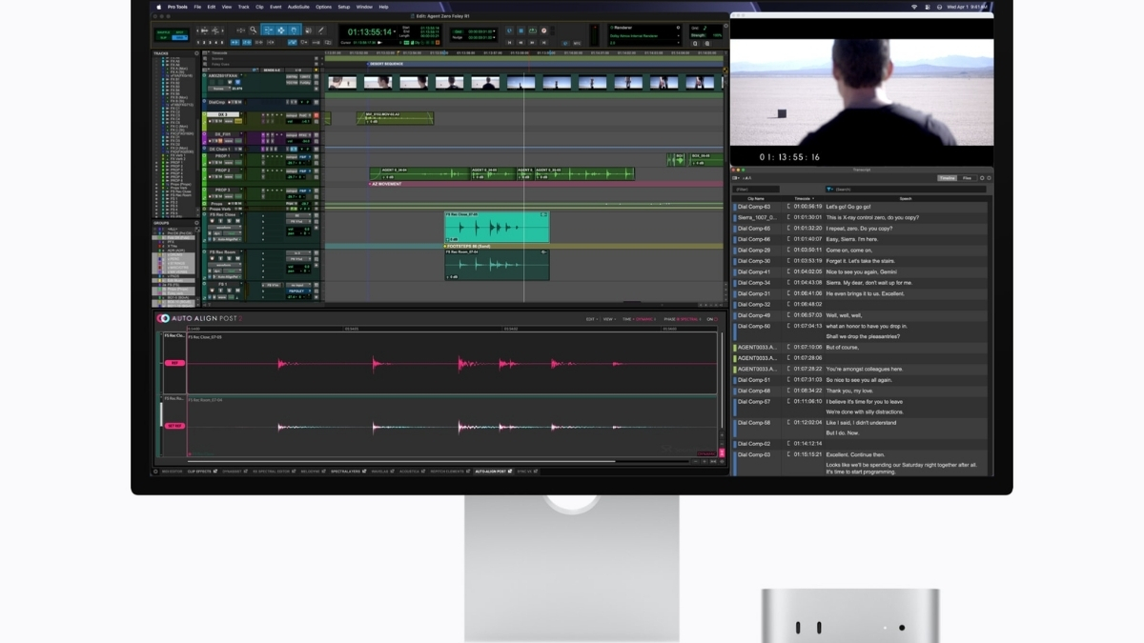
Task: Select the teal FS Rec Close_07-05 clip
Action: pyautogui.click(x=498, y=228)
